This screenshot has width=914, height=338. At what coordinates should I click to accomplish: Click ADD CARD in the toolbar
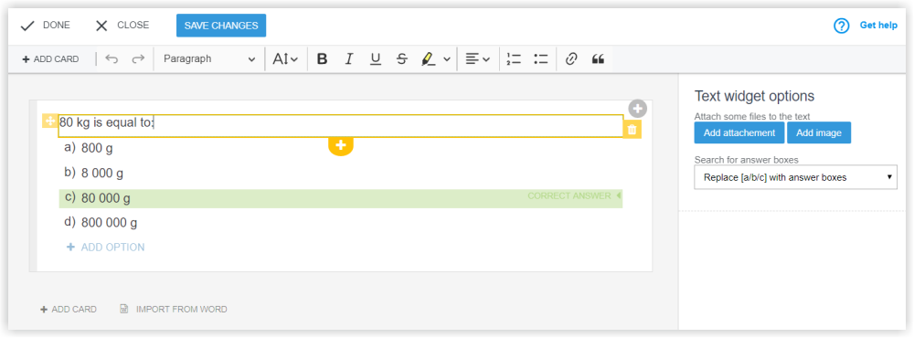tap(50, 58)
